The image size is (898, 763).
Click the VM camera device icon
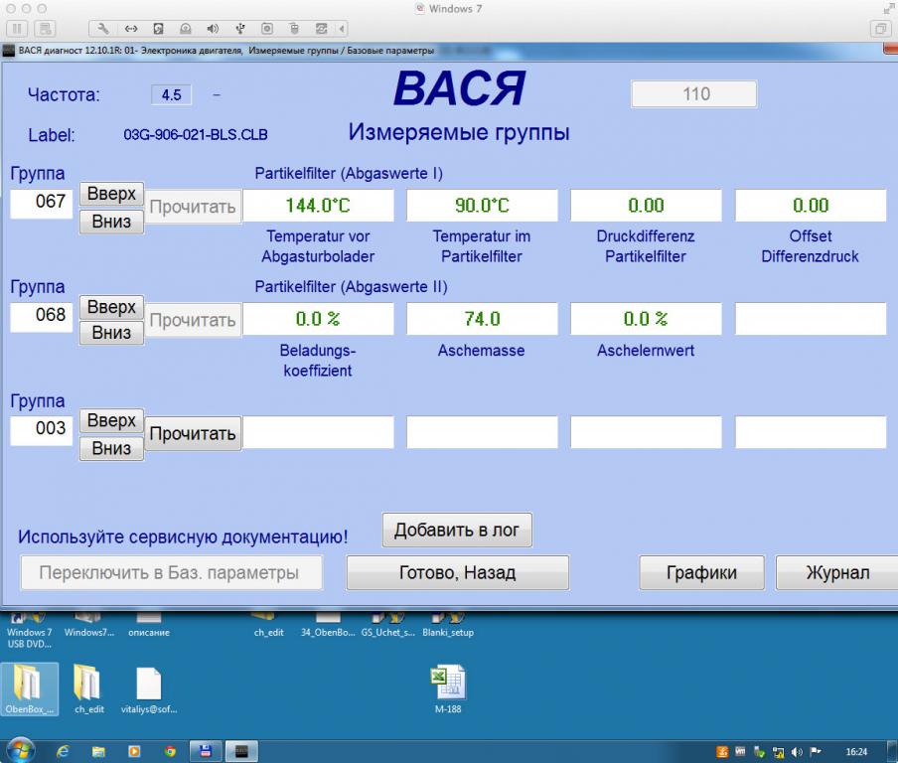(267, 28)
